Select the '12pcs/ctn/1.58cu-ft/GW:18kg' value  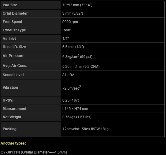pyautogui.click(x=85, y=129)
